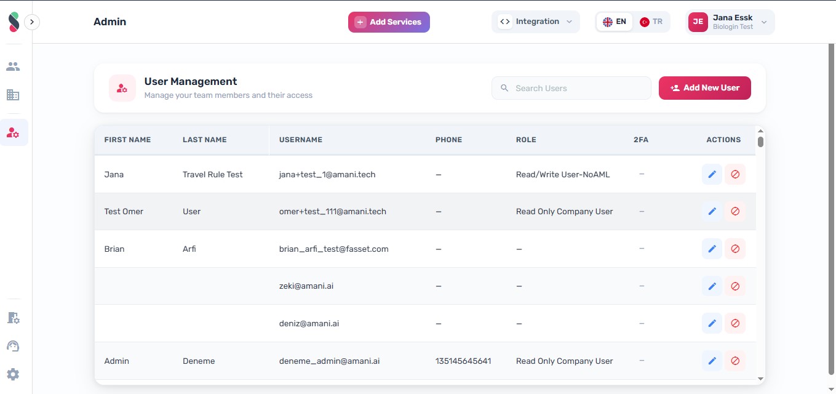
Task: Click the Add Services button
Action: tap(389, 22)
